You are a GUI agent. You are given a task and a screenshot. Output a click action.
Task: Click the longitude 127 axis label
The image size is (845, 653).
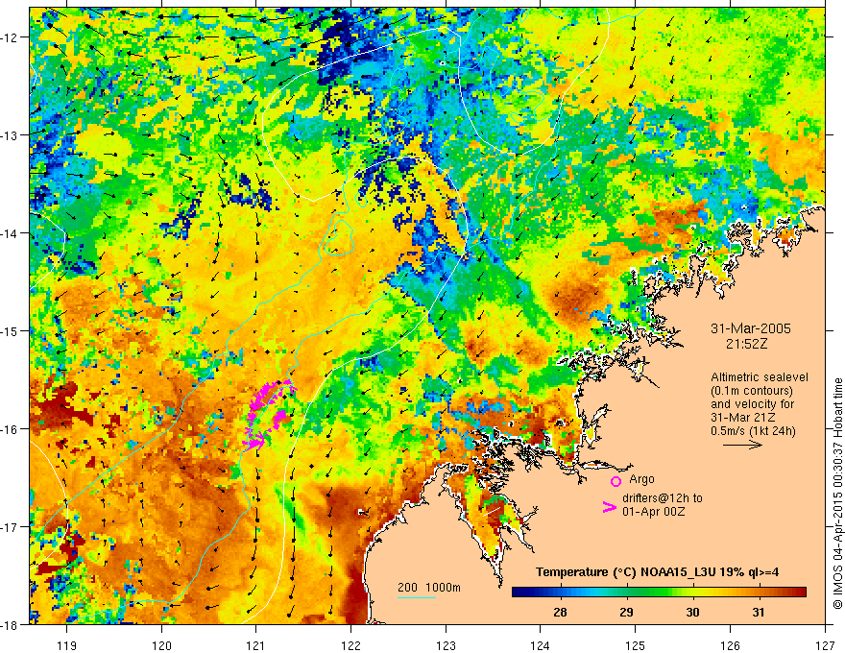[825, 645]
